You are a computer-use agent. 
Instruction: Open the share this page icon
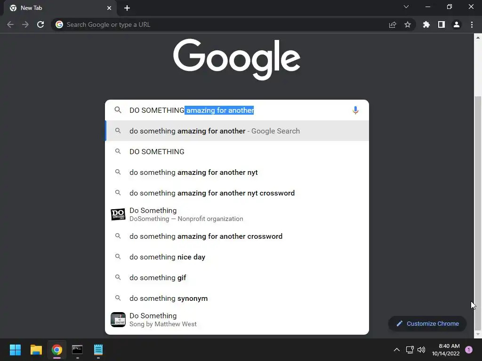[x=393, y=24]
